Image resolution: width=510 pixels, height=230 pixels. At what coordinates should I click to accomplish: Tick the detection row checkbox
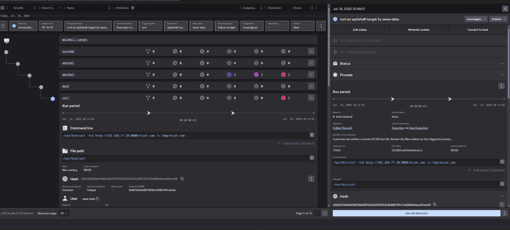pyautogui.click(x=3, y=26)
